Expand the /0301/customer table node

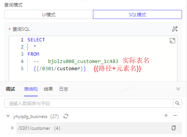pyautogui.click(x=13, y=128)
